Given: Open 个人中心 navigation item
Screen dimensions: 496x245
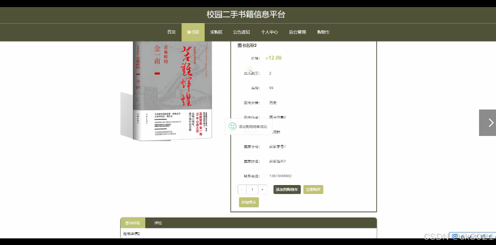Looking at the screenshot, I should 270,32.
